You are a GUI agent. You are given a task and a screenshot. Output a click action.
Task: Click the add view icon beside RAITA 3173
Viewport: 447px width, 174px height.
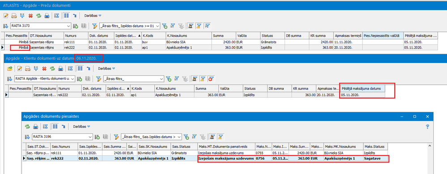[76, 26]
